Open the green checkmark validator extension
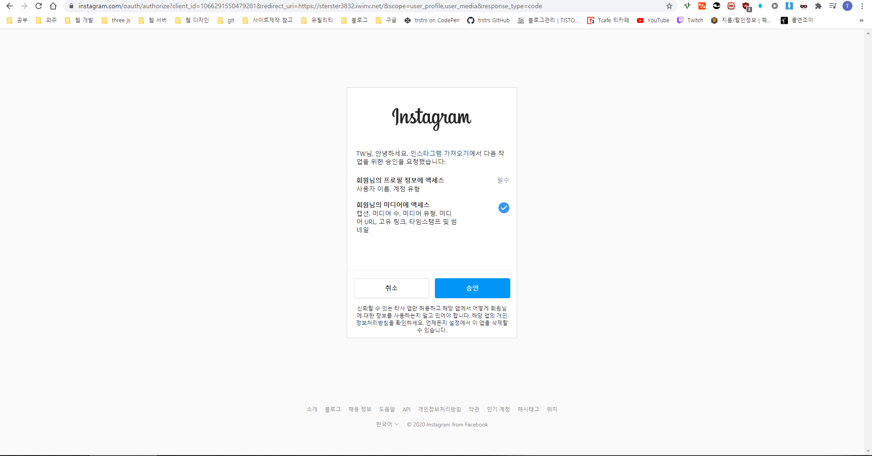Viewport: 872px width, 456px height. (688, 6)
